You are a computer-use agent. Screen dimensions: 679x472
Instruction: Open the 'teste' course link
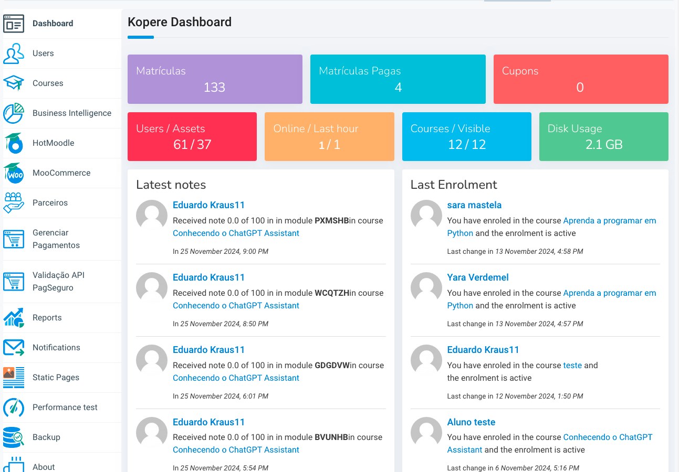[572, 366]
